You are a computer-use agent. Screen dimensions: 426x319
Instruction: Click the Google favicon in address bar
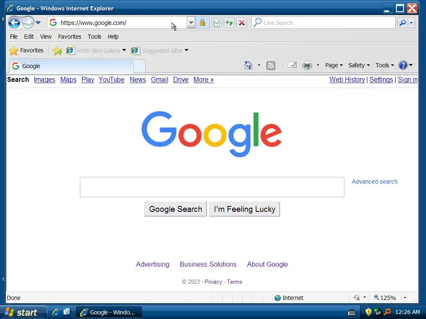53,22
